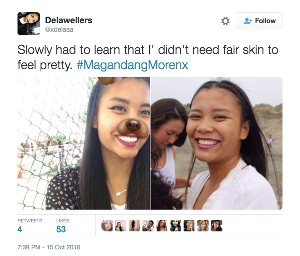
Task: Open the #MagandangMorenx hashtag
Action: 132,65
